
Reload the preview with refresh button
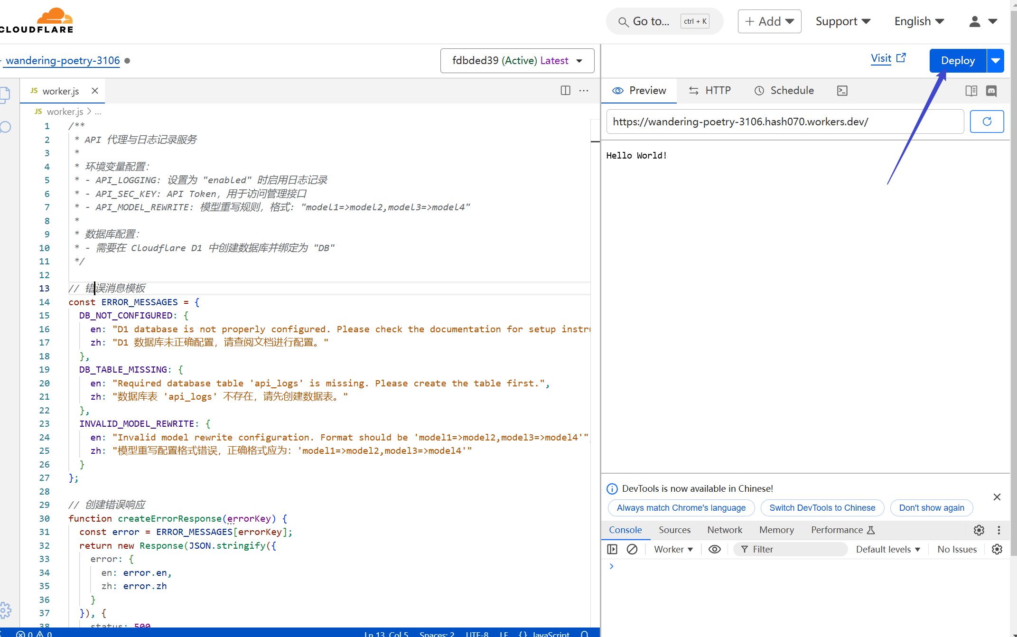click(987, 122)
